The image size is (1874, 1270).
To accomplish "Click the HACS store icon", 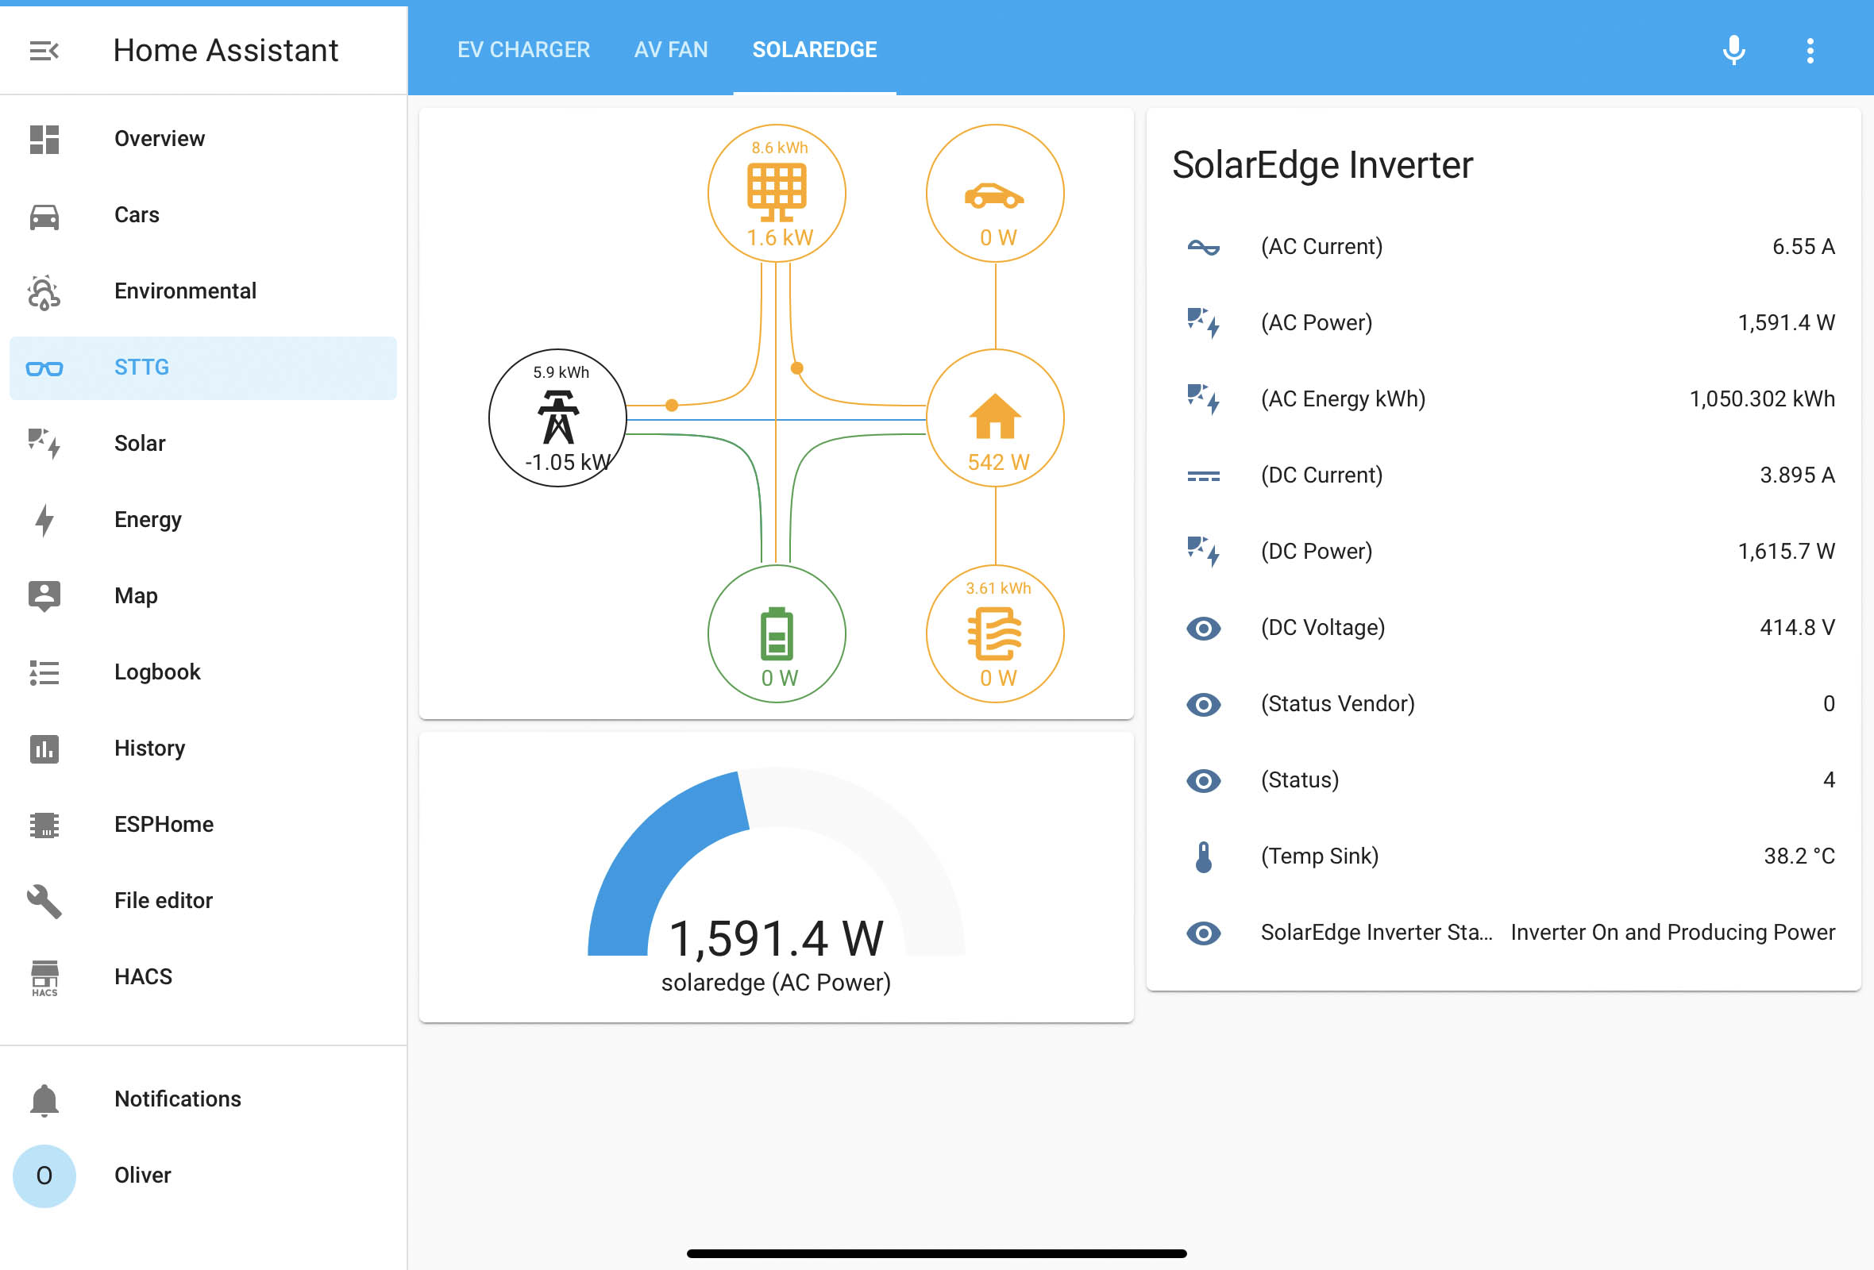I will pos(44,977).
